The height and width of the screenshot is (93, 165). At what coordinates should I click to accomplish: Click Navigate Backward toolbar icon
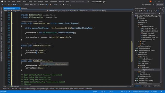pos(3,5)
